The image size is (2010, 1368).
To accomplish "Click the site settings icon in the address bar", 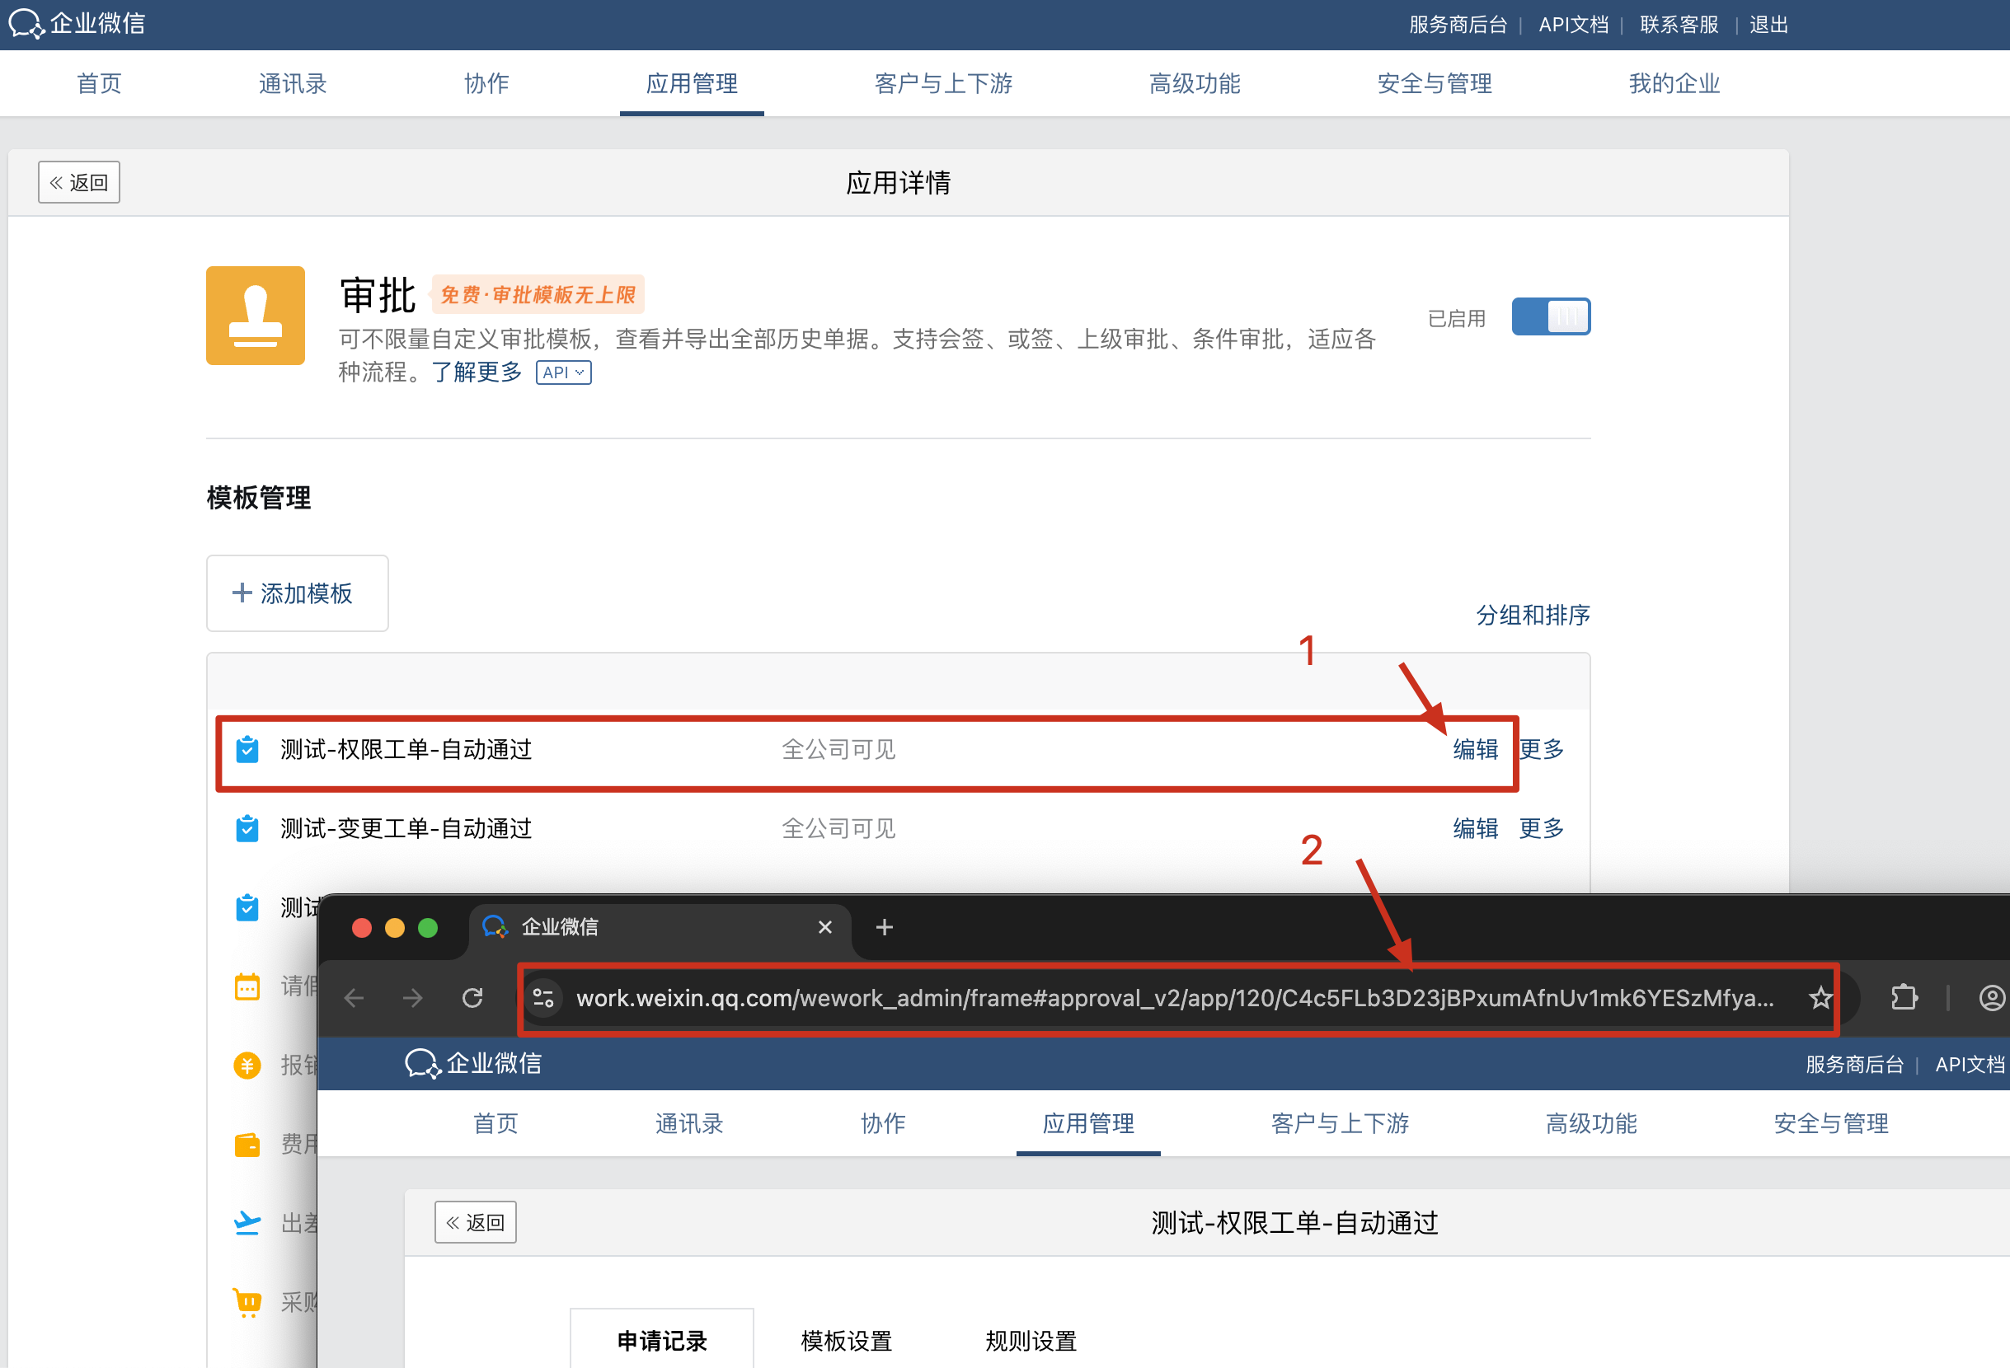I will coord(543,998).
